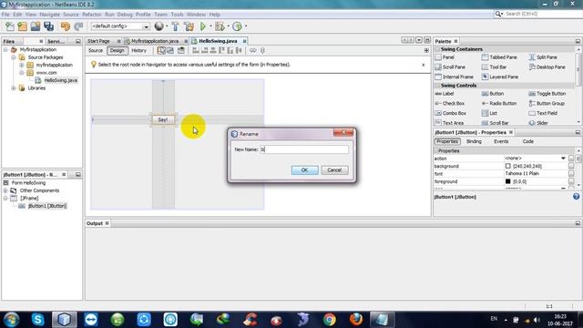Viewport: 583px width, 328px height.
Task: Click the New Project toolbar icon
Action: click(x=22, y=26)
